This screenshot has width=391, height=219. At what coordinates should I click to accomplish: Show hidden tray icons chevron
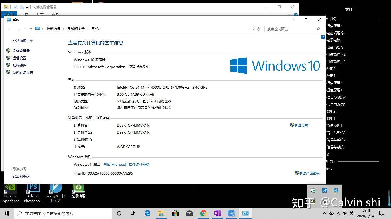tap(325, 213)
